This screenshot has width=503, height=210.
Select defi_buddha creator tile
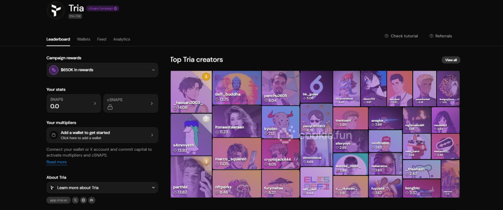pyautogui.click(x=237, y=87)
